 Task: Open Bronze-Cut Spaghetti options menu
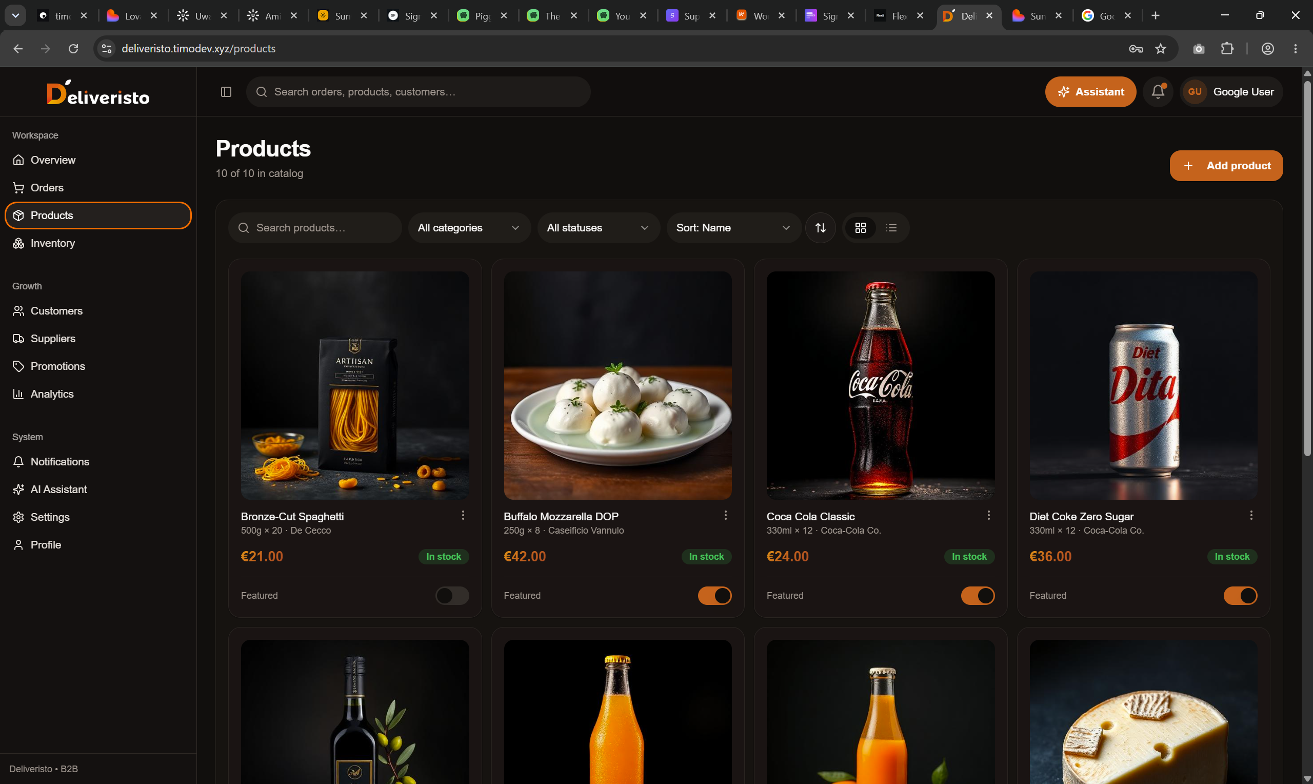[463, 515]
